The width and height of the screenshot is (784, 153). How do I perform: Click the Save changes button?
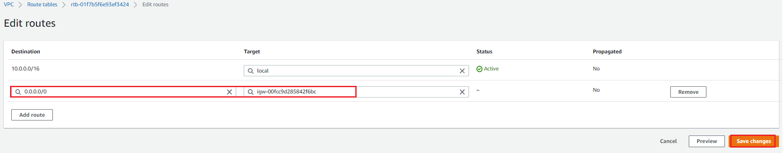click(x=753, y=141)
